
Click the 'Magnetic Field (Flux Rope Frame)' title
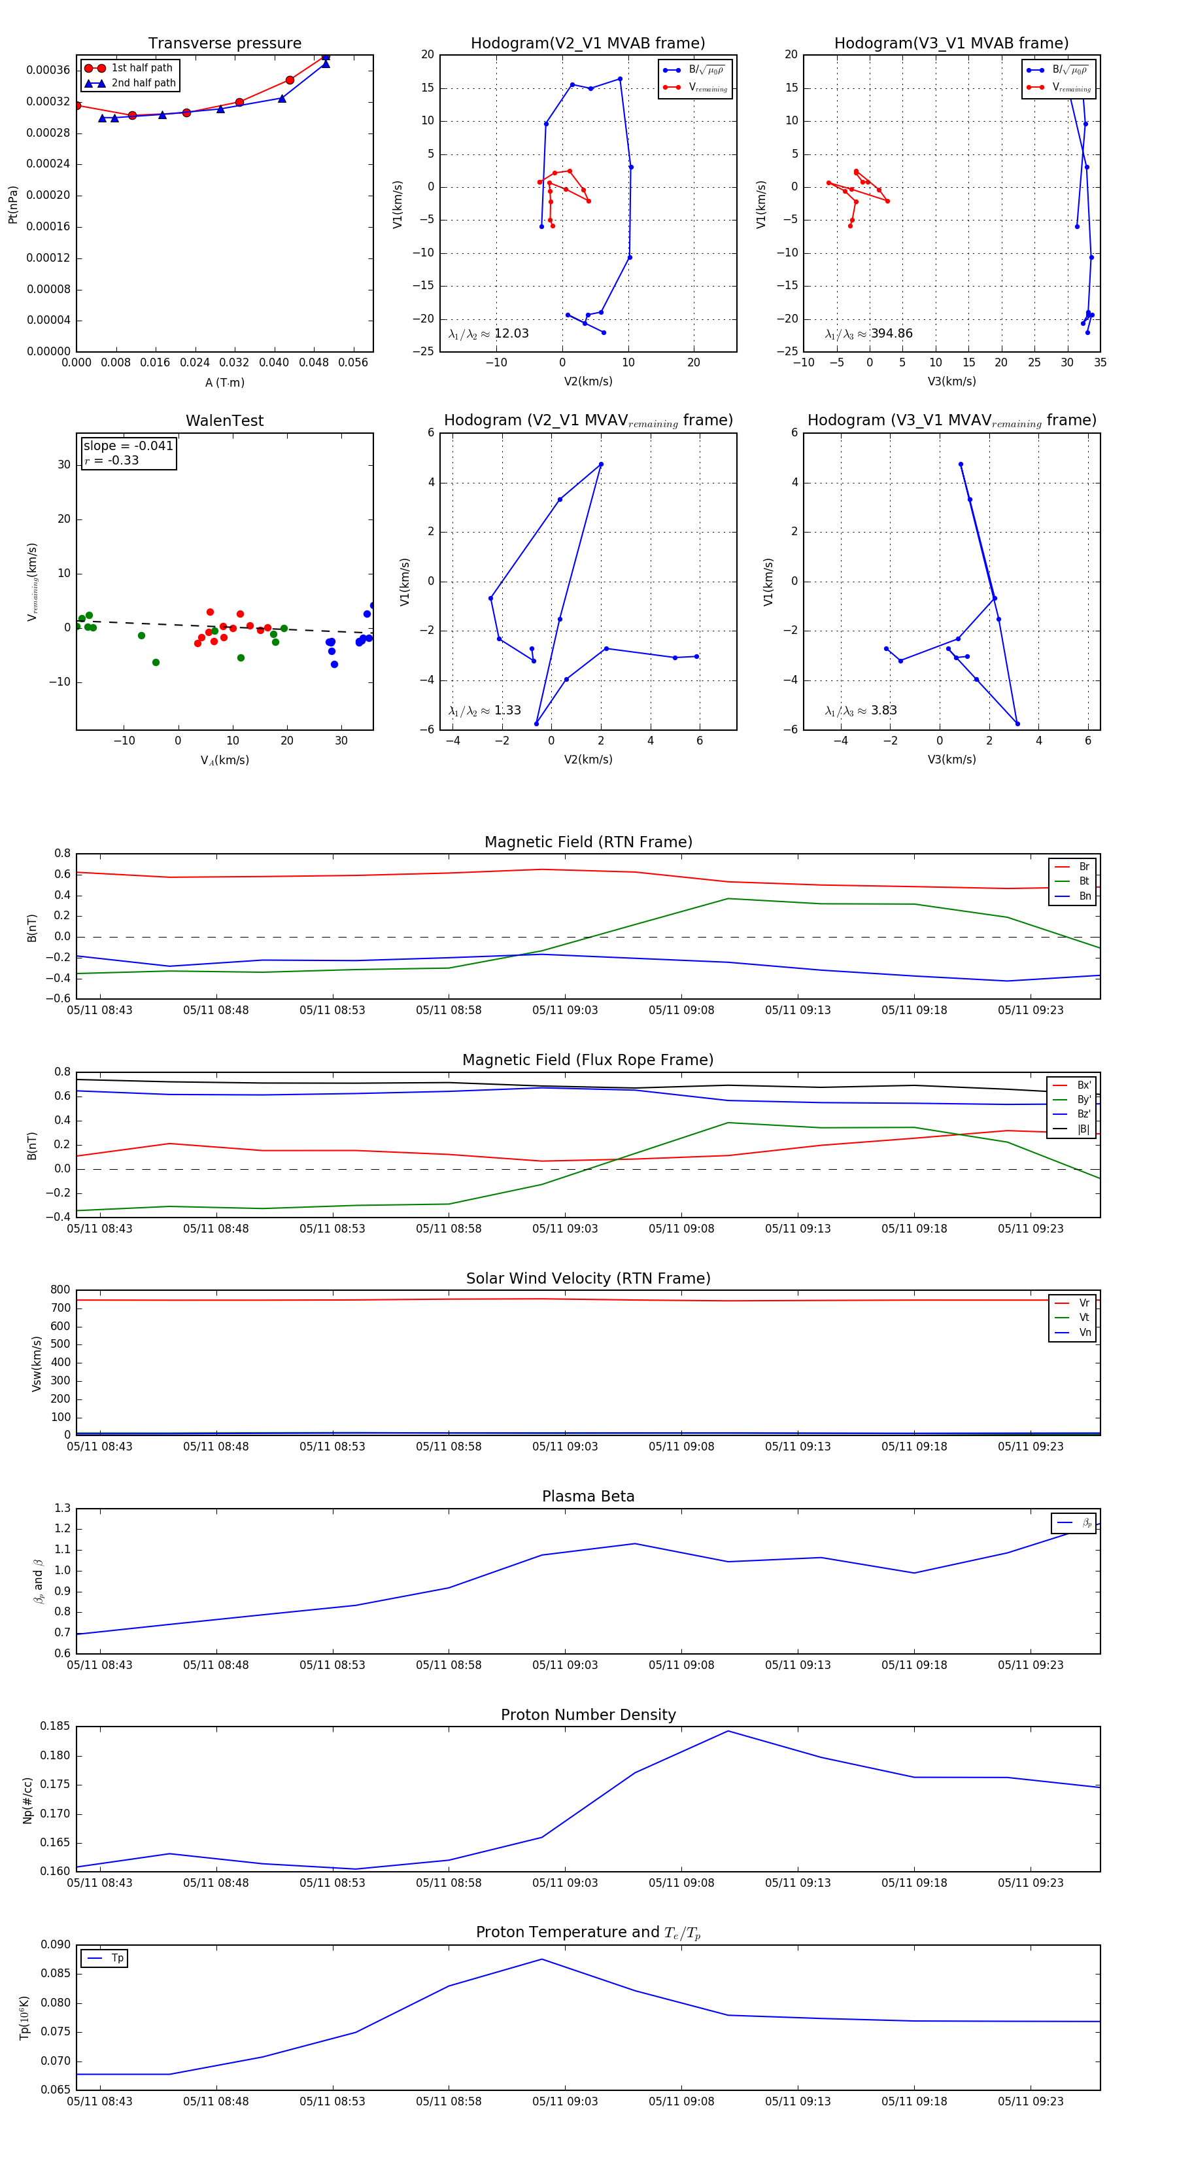pyautogui.click(x=588, y=1061)
